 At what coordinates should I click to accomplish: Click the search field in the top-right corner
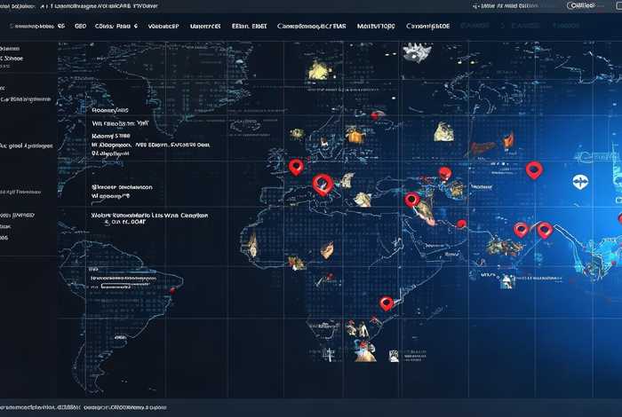click(x=594, y=5)
